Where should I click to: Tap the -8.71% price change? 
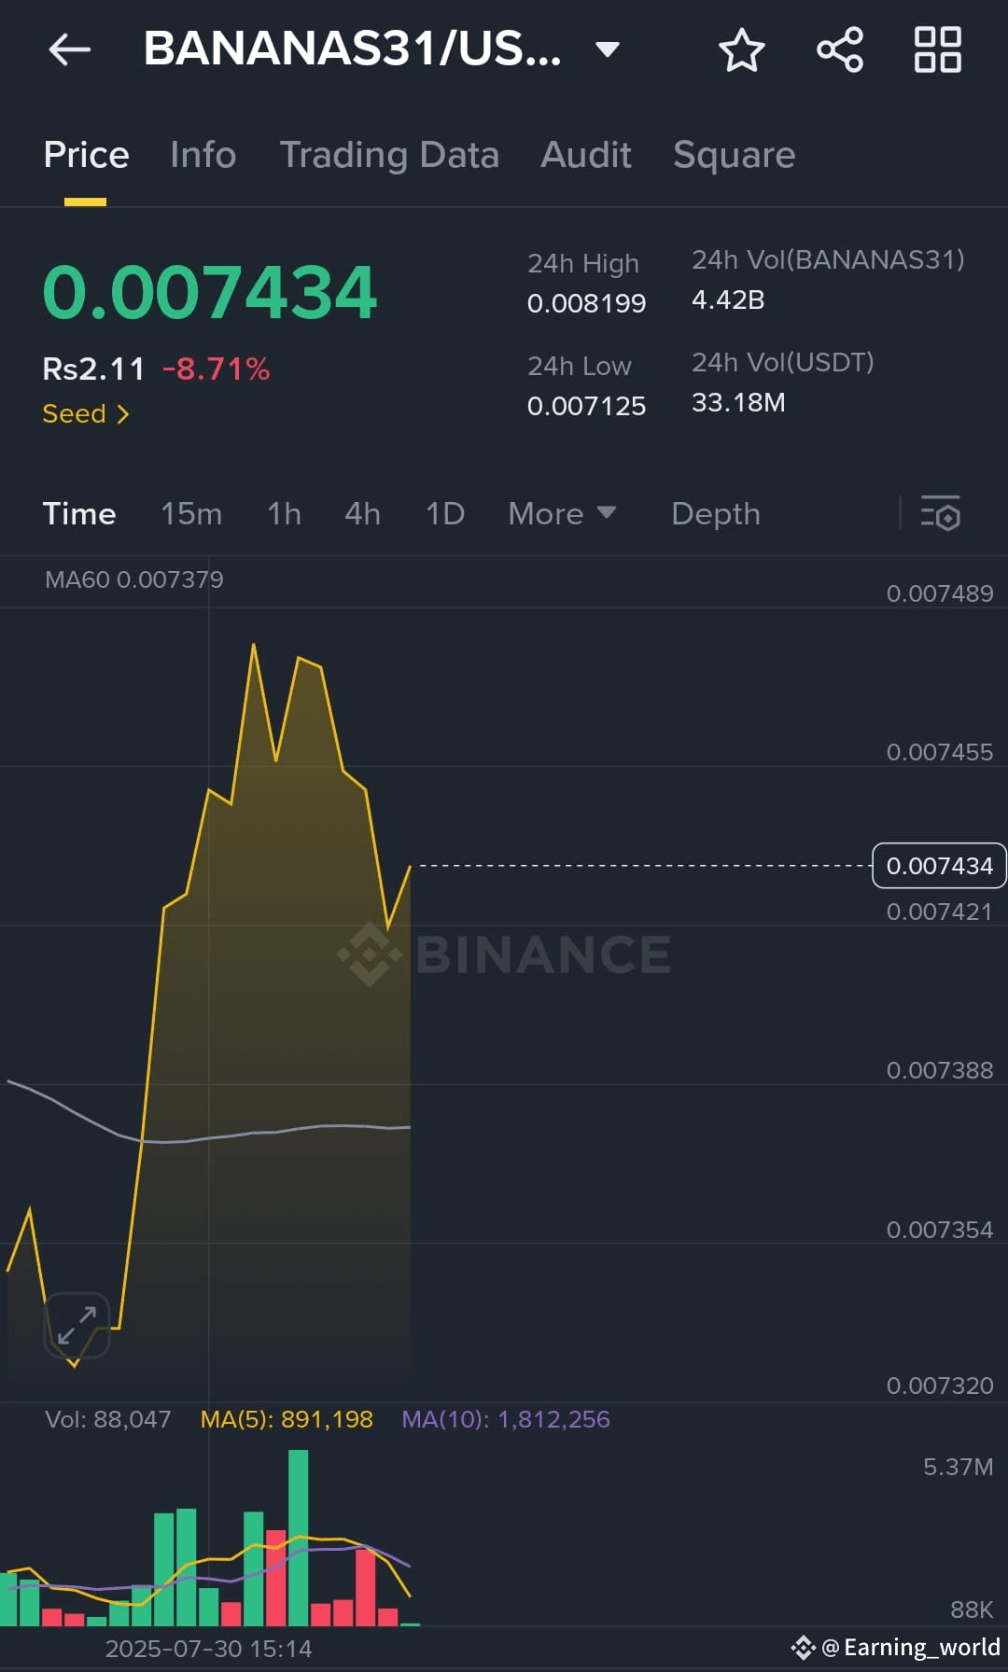pyautogui.click(x=216, y=369)
